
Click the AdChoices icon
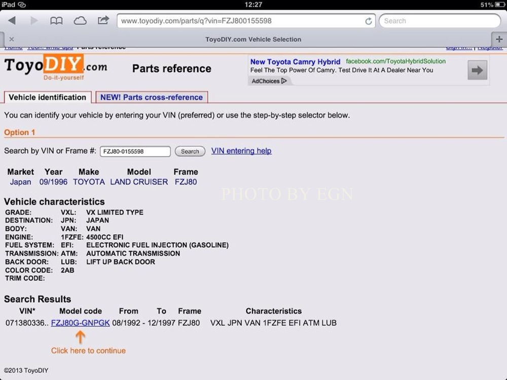click(x=269, y=81)
